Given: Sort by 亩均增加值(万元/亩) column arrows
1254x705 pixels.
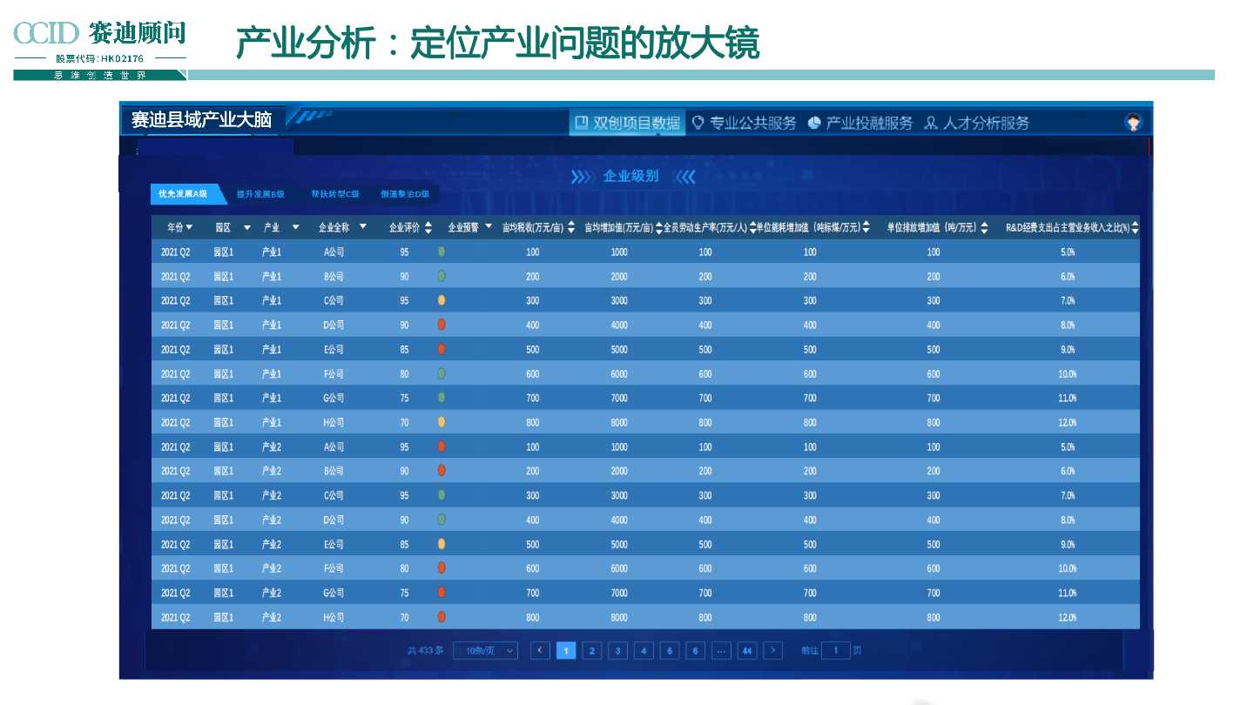Looking at the screenshot, I should click(658, 228).
